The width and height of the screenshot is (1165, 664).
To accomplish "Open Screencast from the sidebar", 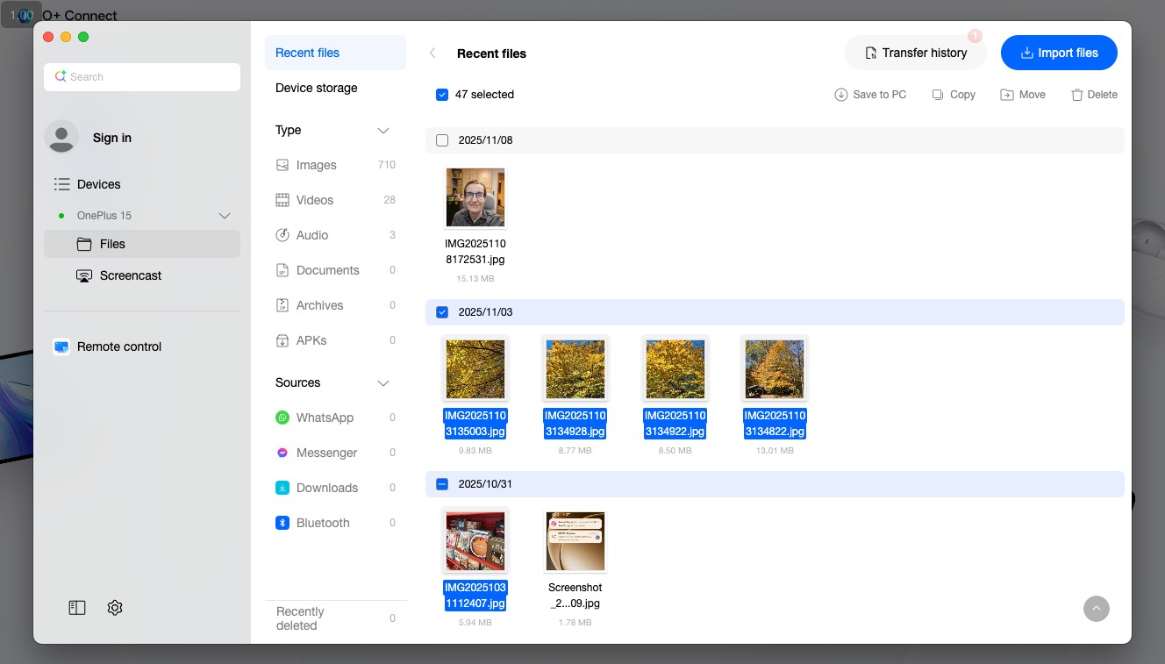I will (x=130, y=275).
